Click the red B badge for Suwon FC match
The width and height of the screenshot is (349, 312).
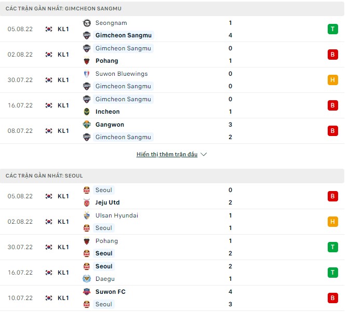tap(332, 298)
